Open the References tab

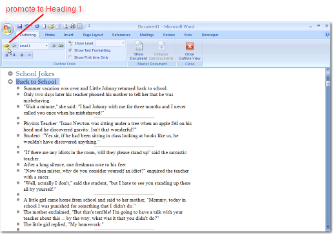121,35
